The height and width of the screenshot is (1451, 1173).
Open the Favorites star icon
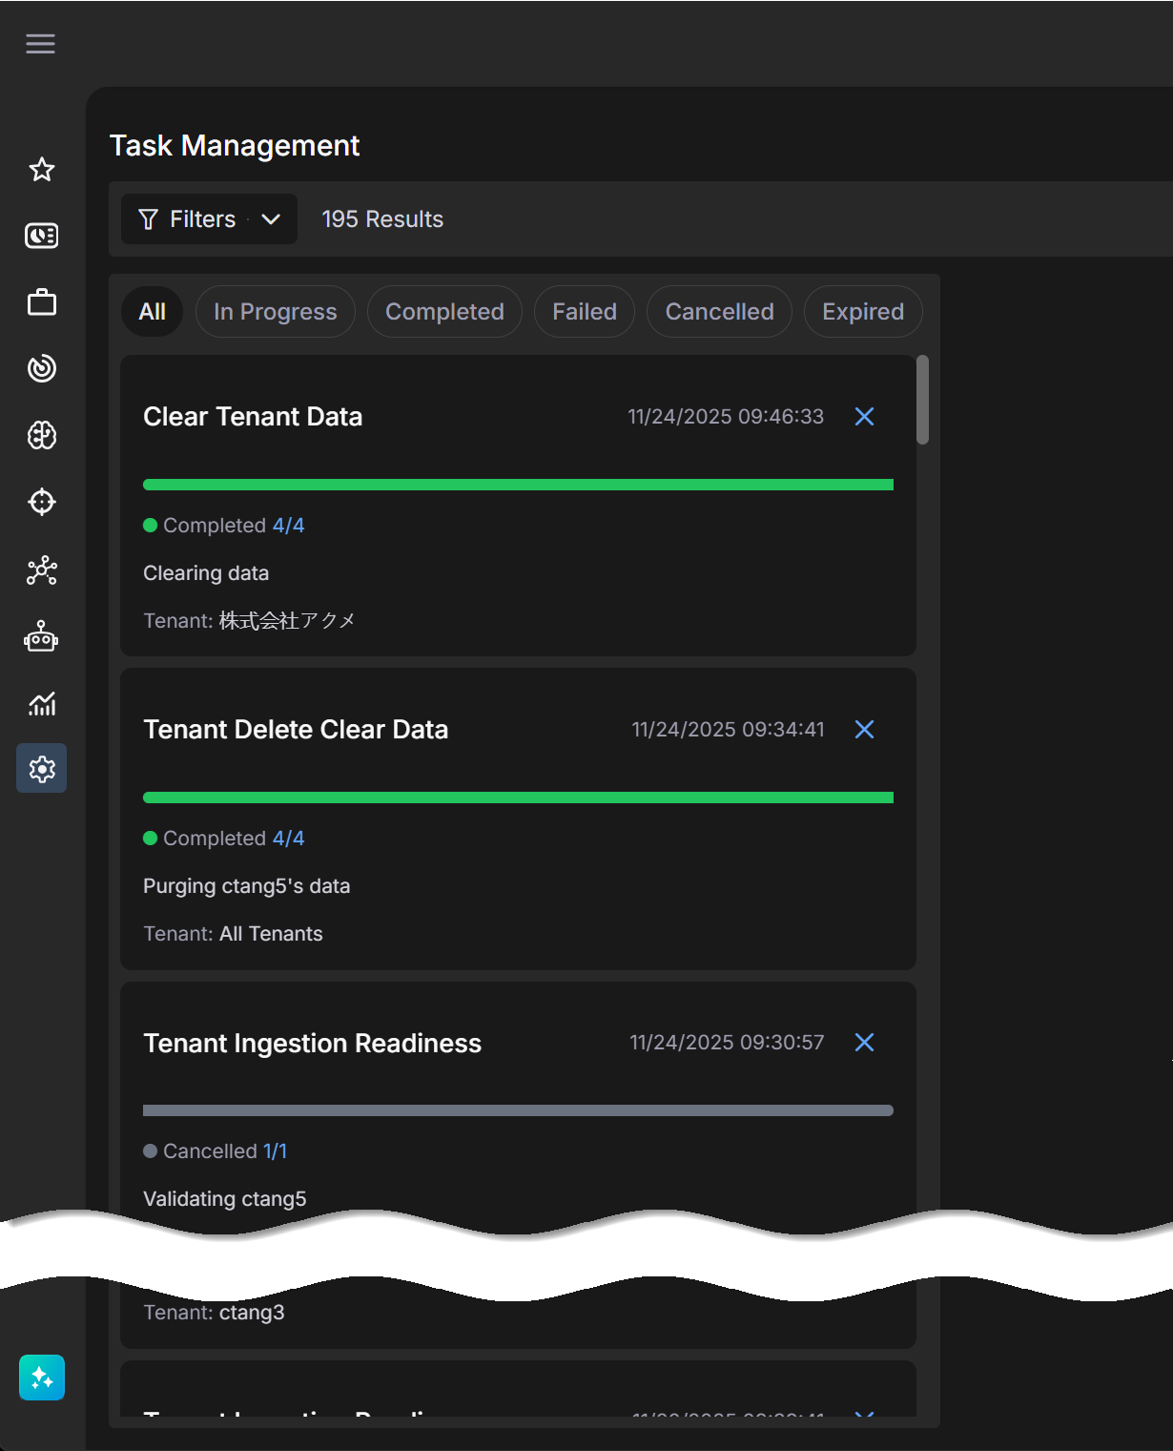pos(42,170)
